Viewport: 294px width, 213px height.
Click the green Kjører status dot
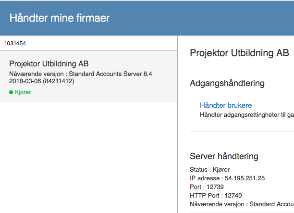pyautogui.click(x=11, y=92)
